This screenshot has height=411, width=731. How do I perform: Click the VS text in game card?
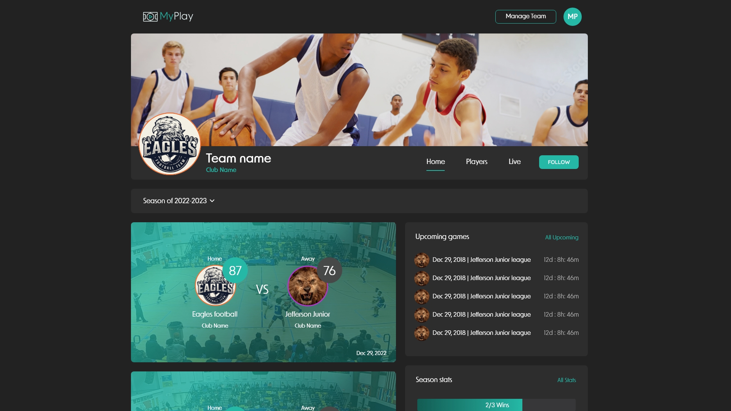(x=262, y=290)
